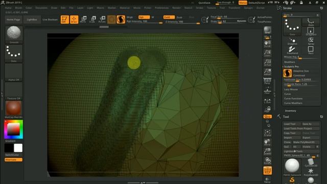This screenshot has height=184, width=327.
Task: Toggle the Floor grid icon
Action: [x=267, y=90]
